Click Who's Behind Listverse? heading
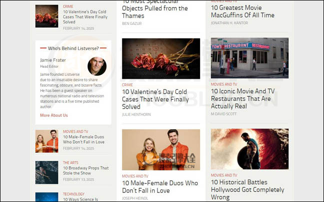The width and height of the screenshot is (324, 202). point(73,48)
